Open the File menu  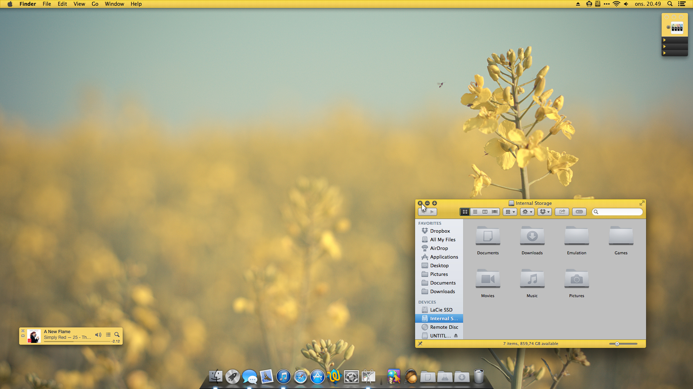pos(47,4)
